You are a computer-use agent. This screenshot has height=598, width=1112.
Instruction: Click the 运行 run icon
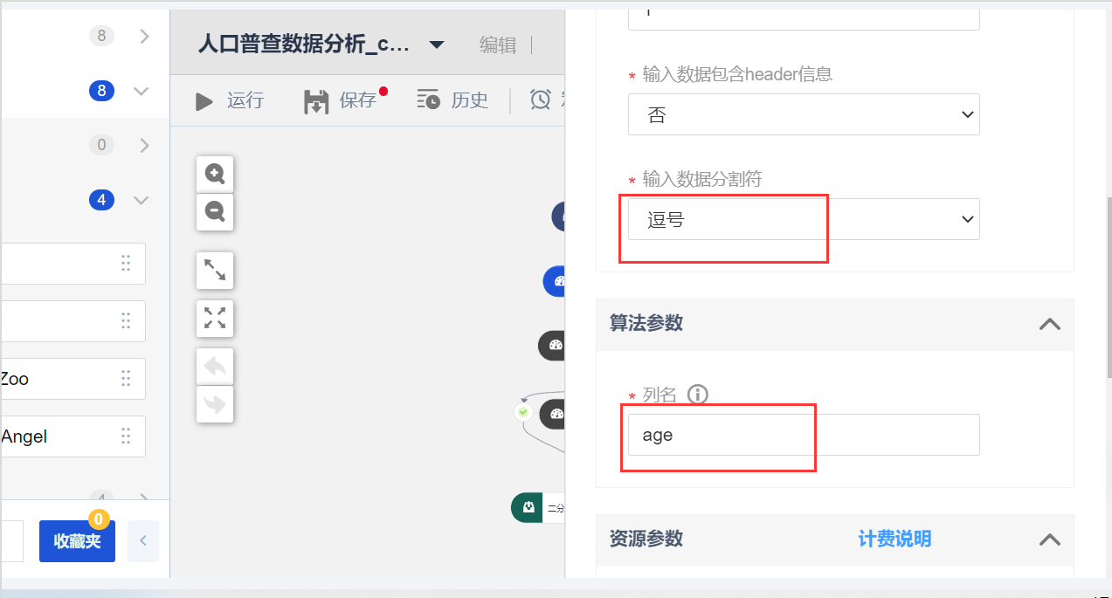(204, 101)
